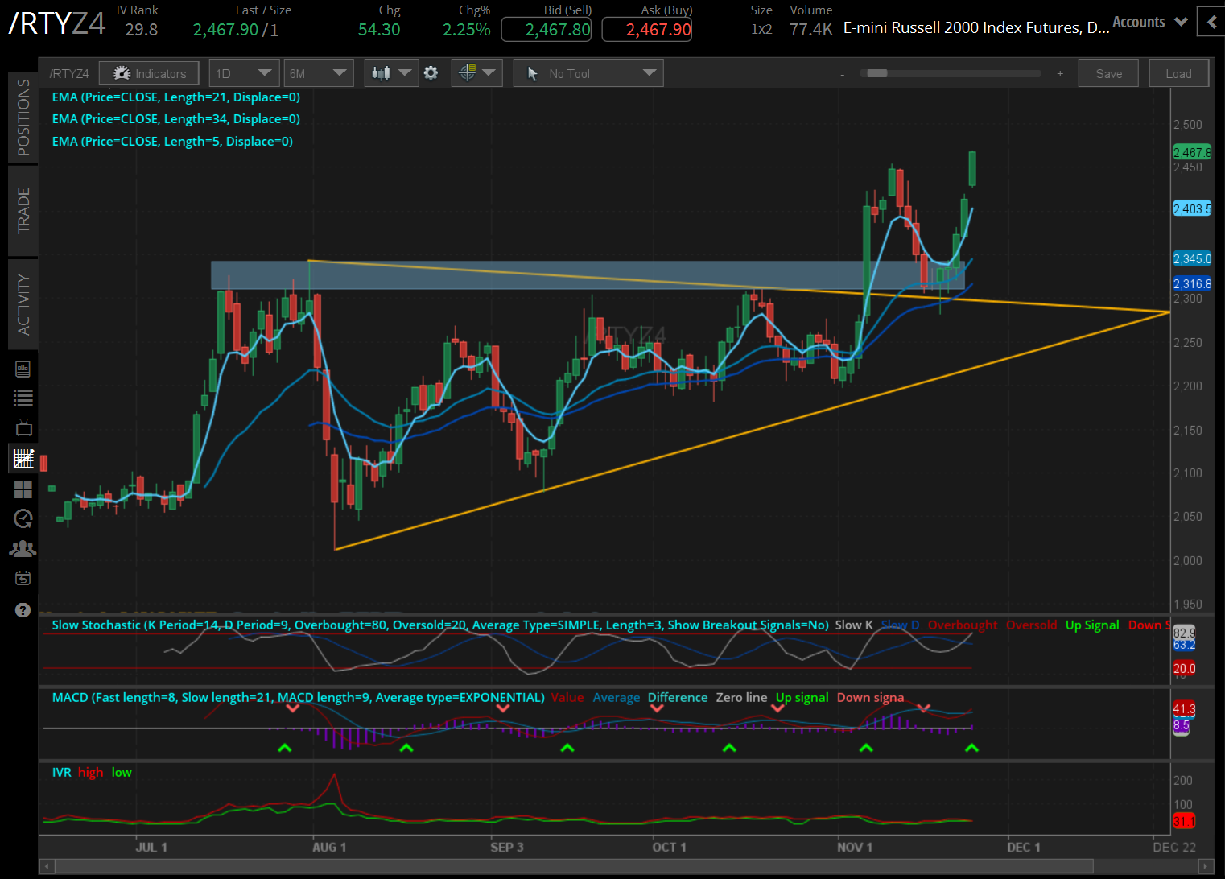1225x879 pixels.
Task: Click the 2,316.8 EMA price label
Action: click(x=1192, y=284)
